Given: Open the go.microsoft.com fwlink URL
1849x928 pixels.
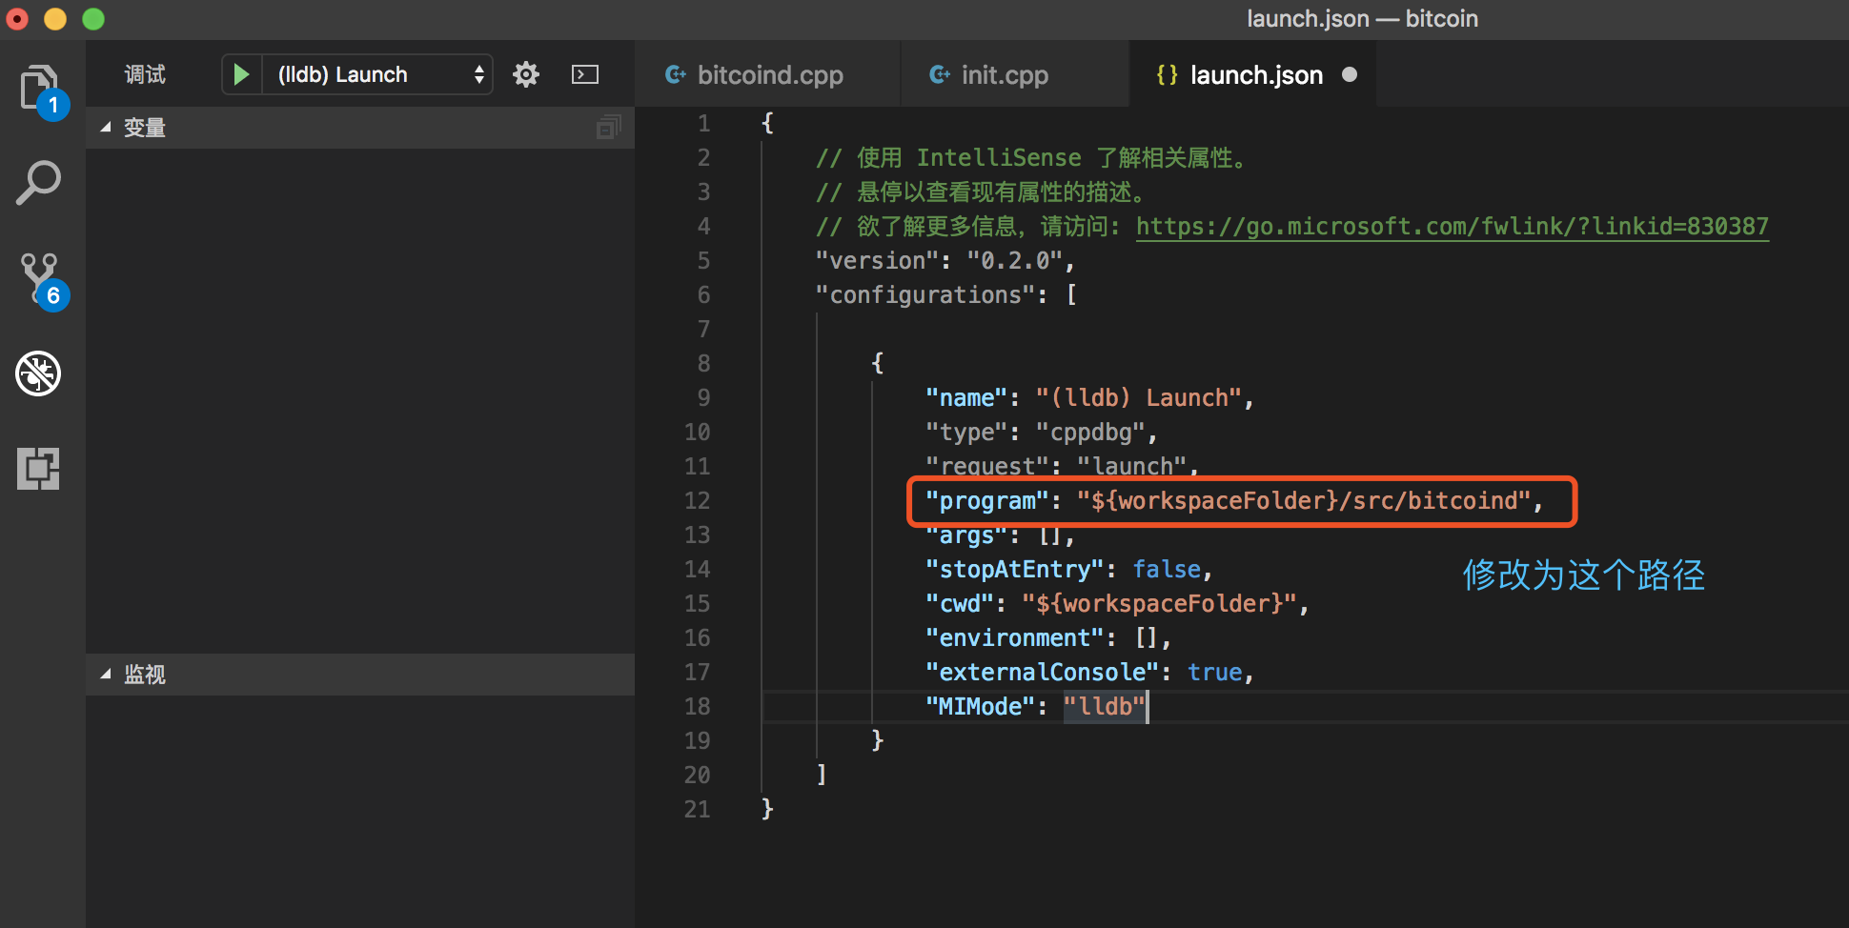Looking at the screenshot, I should 1452,227.
